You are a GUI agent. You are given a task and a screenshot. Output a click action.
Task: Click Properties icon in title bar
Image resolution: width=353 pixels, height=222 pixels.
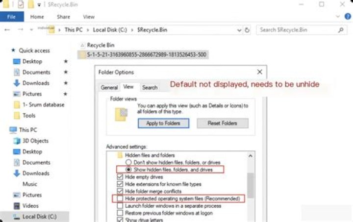pyautogui.click(x=21, y=4)
